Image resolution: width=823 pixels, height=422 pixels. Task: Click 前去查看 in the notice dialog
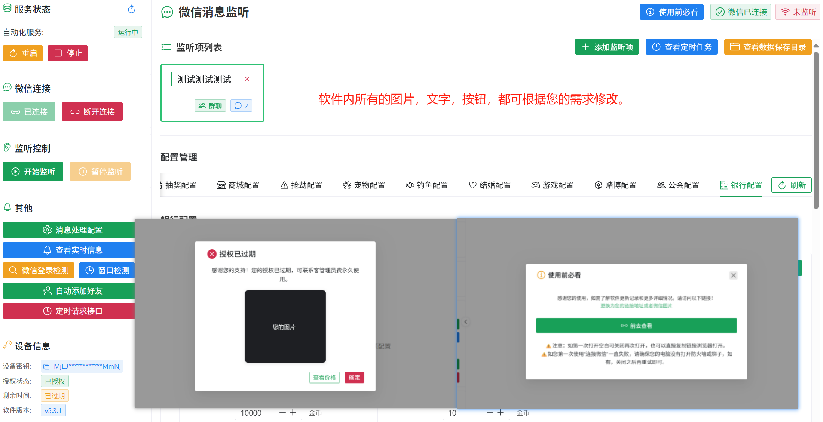[636, 325]
